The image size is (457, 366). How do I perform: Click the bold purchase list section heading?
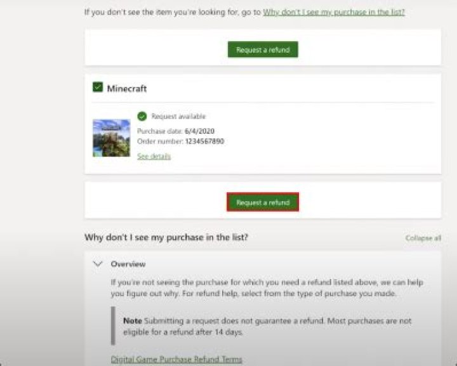tap(166, 237)
